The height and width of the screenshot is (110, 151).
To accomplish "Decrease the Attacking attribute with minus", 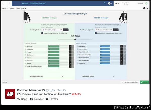I will (x=70, y=46).
